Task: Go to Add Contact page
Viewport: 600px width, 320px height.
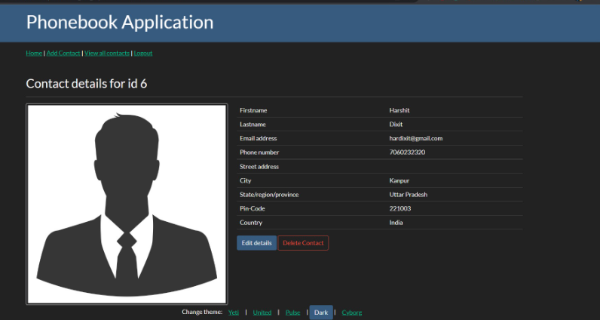Action: [x=63, y=54]
